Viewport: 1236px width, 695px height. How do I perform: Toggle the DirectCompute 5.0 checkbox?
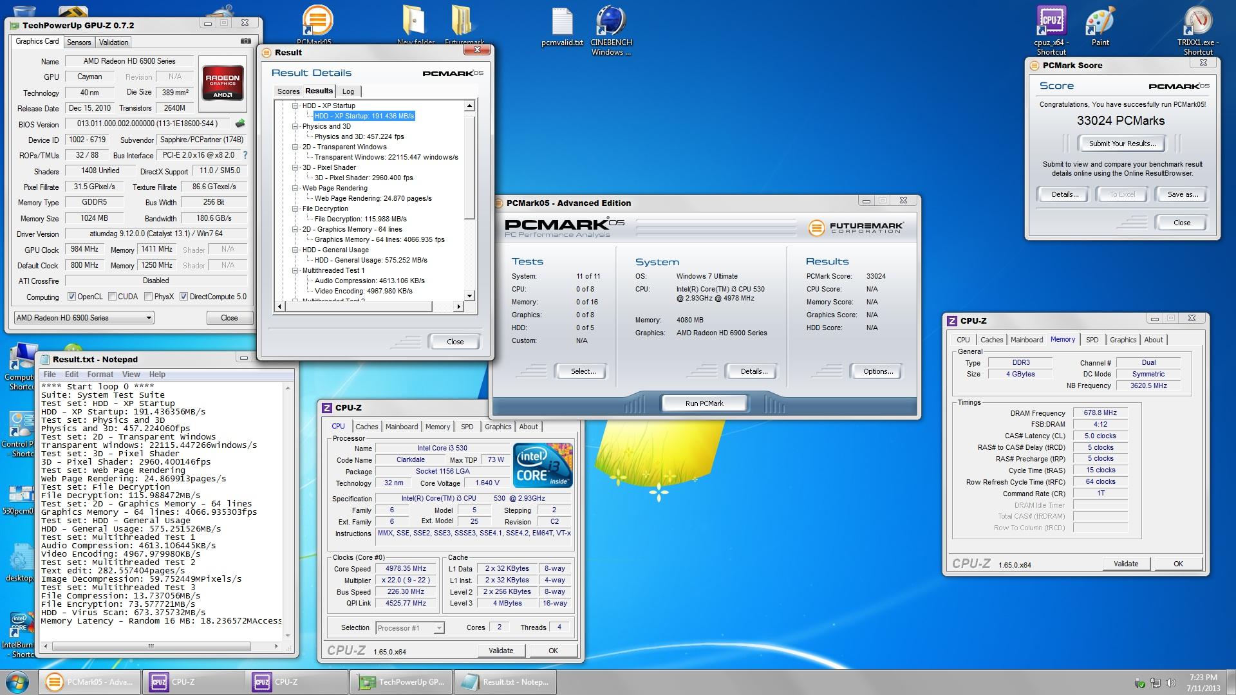(x=183, y=297)
